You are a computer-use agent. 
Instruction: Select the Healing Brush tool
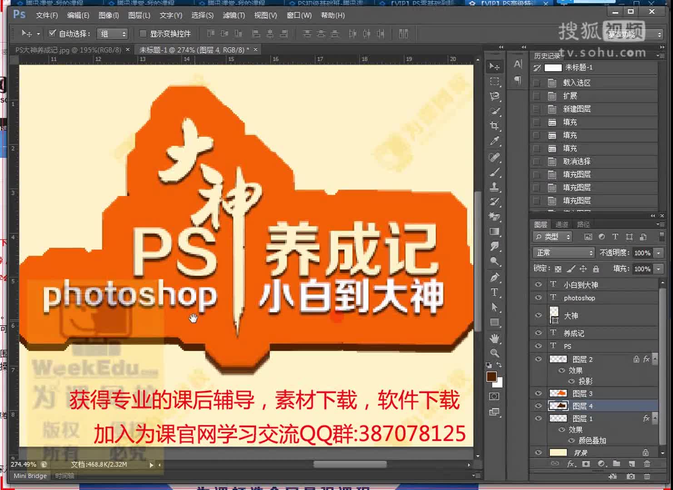click(495, 157)
